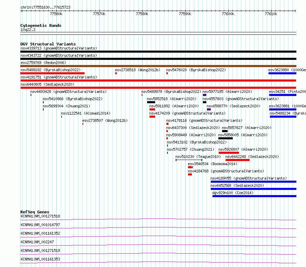Screen dimensions: 306x267
Task: Open nsv4493428 gnomAD variant label
Action: pyautogui.click(x=68, y=92)
